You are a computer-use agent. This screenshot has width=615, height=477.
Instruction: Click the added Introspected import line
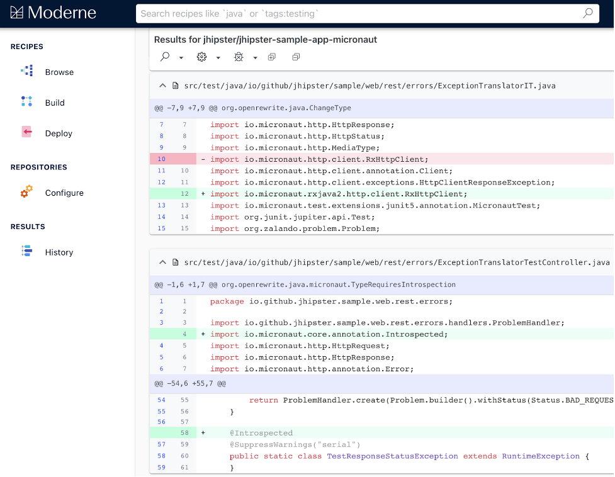coord(381,334)
